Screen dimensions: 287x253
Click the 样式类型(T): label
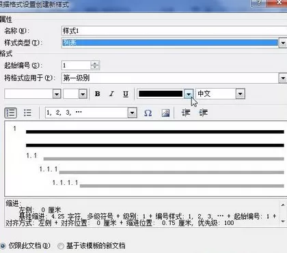point(23,43)
